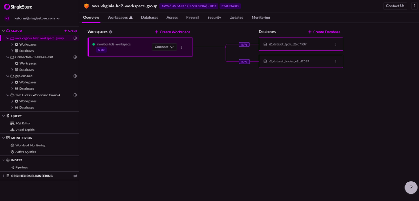
Task: Select database s2_dataset_tpch_e2cd7537
Action: tap(301, 44)
